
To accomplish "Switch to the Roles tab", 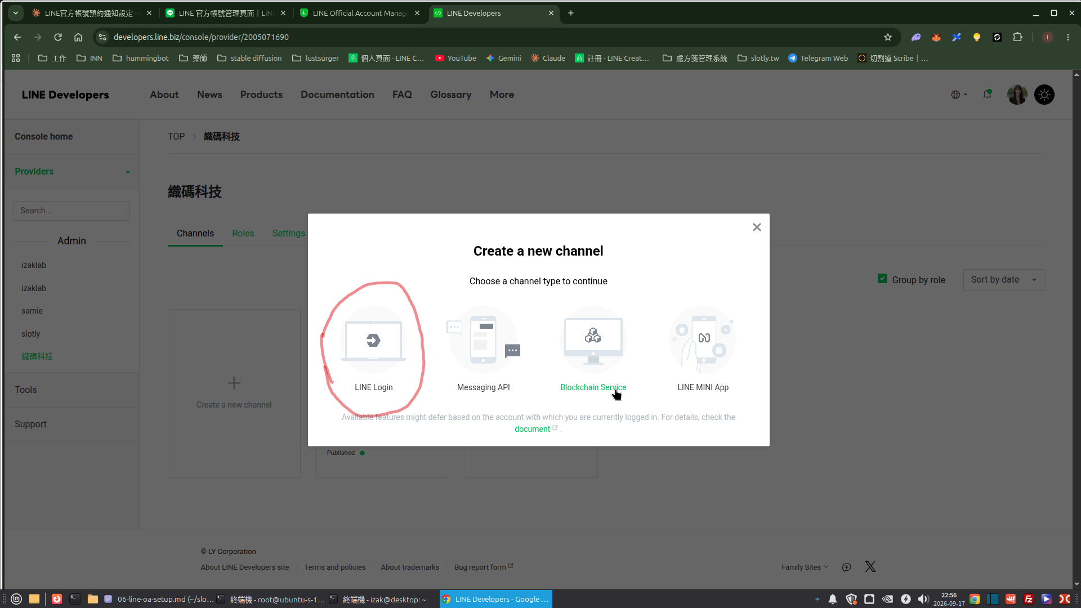I will (x=243, y=233).
